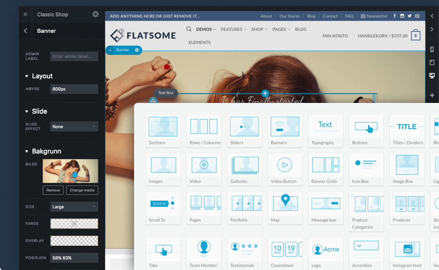
Task: Open the search icon in Flatsome navigation
Action: 188,29
